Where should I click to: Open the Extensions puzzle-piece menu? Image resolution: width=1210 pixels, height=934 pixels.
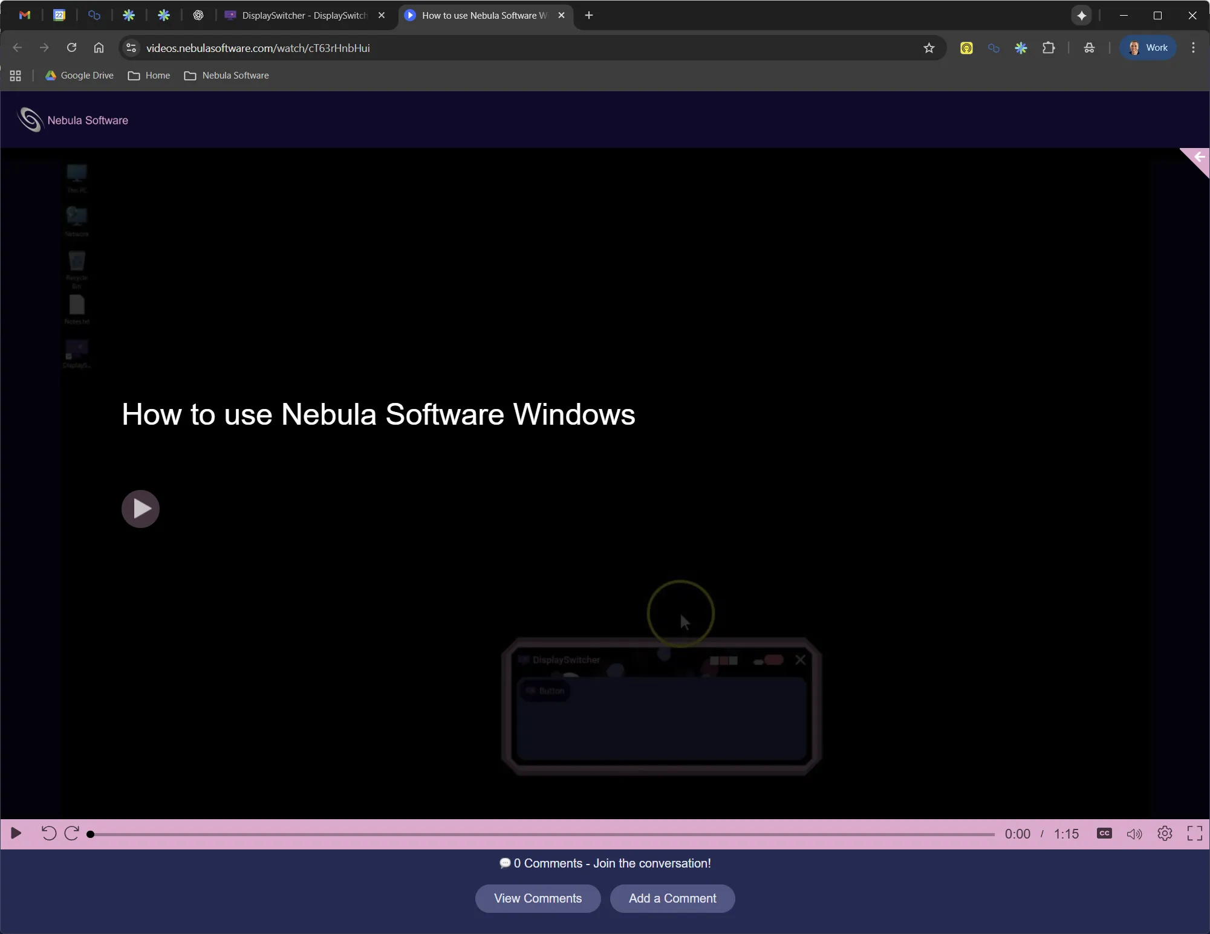(1049, 48)
